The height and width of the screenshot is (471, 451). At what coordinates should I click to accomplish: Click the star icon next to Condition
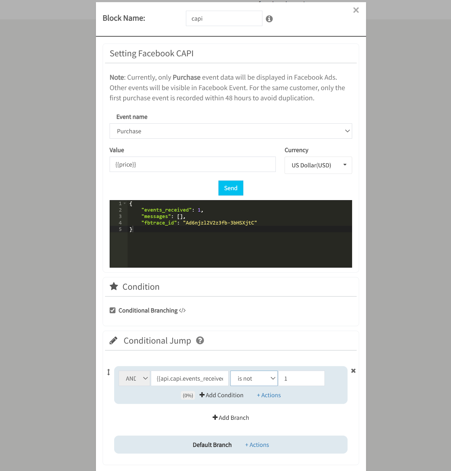(114, 286)
